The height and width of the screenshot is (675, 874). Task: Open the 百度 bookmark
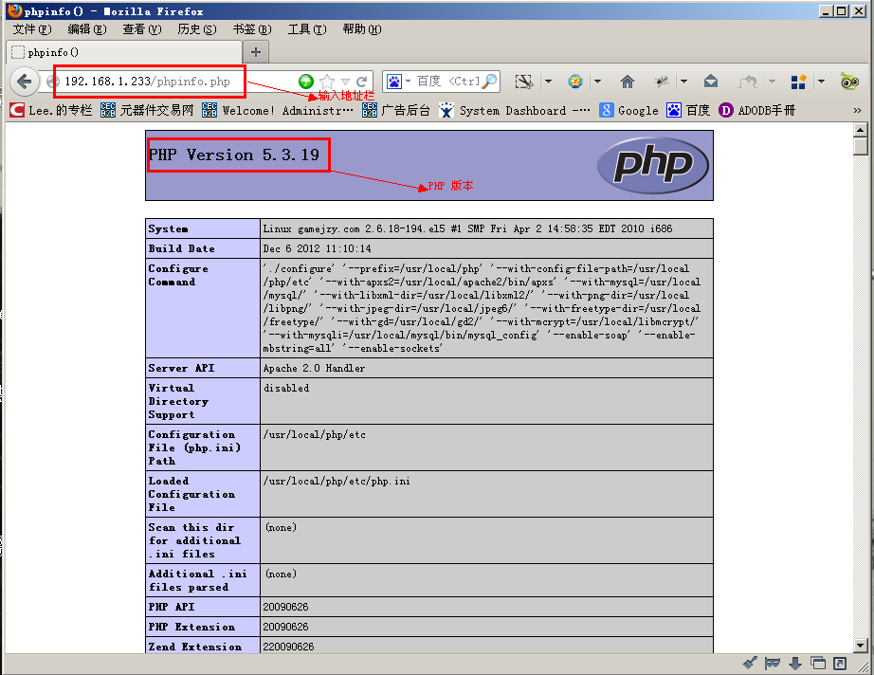[688, 110]
